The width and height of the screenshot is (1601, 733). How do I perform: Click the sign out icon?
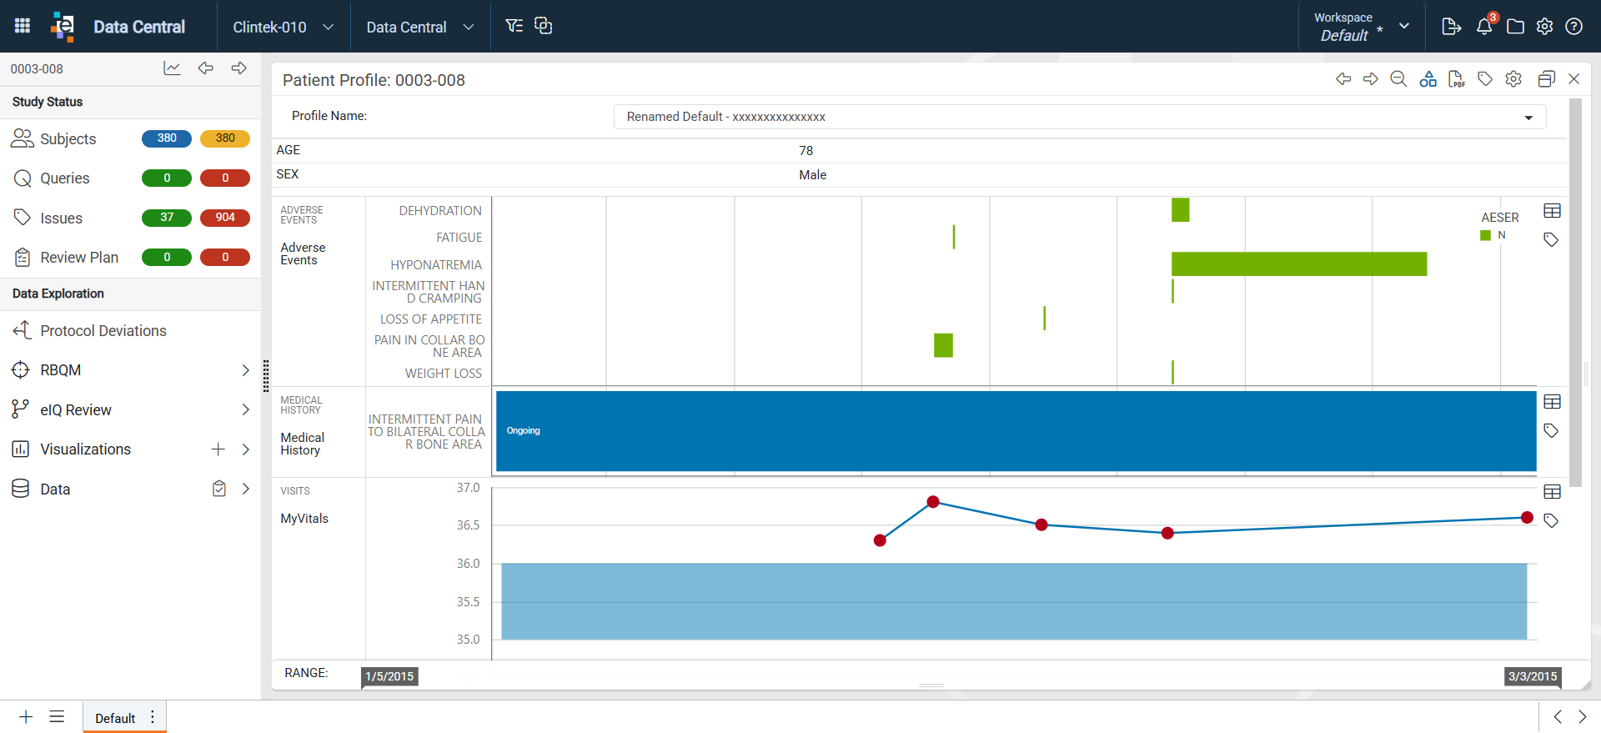(x=1452, y=27)
